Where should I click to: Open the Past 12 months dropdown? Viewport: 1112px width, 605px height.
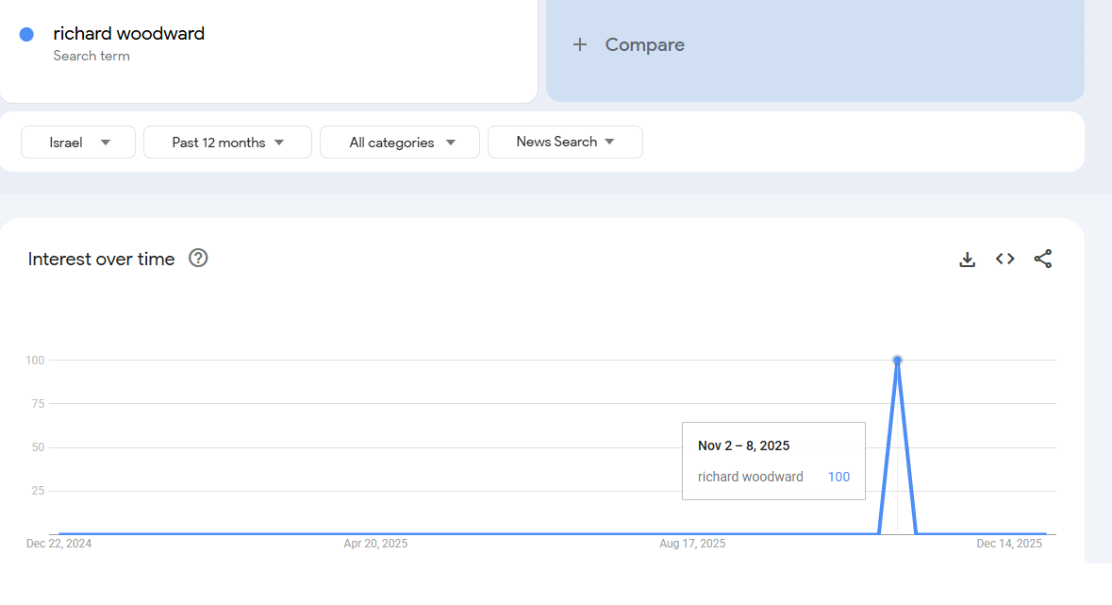coord(227,142)
